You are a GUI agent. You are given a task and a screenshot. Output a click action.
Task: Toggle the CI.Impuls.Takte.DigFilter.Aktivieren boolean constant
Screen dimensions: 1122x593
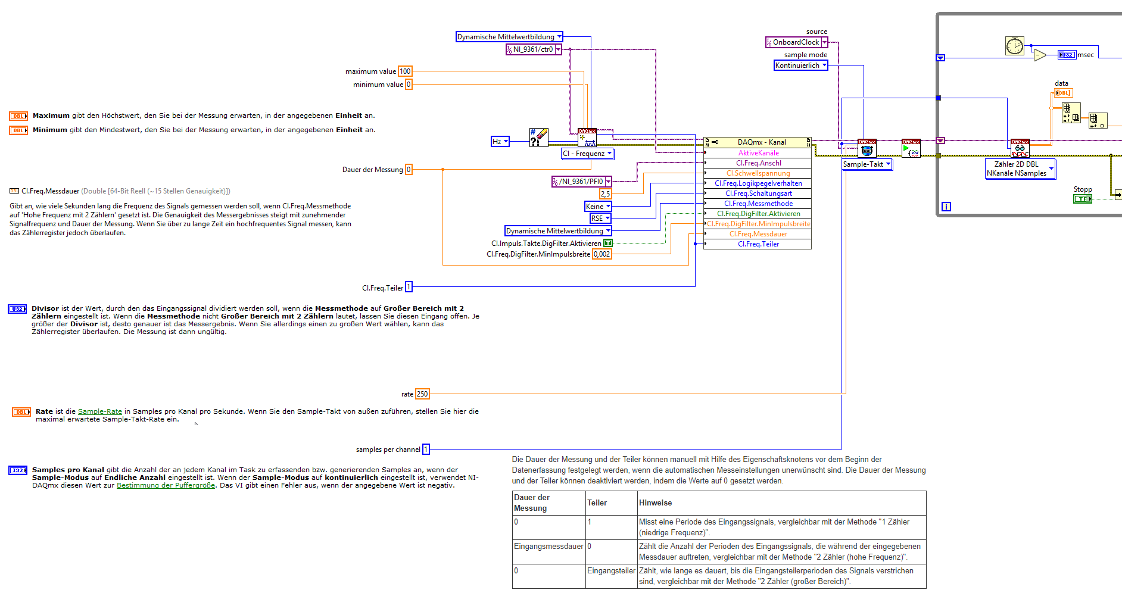608,243
